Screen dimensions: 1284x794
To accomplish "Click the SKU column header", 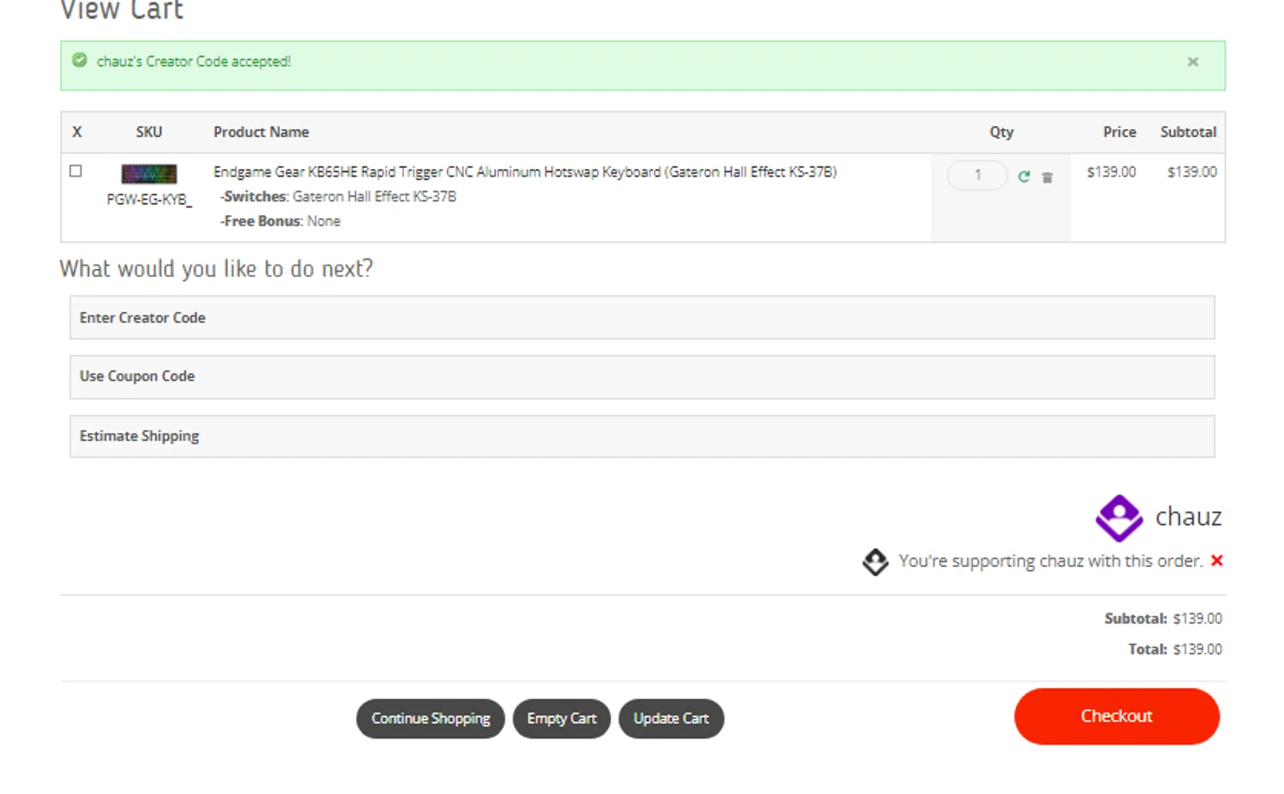I will click(149, 132).
